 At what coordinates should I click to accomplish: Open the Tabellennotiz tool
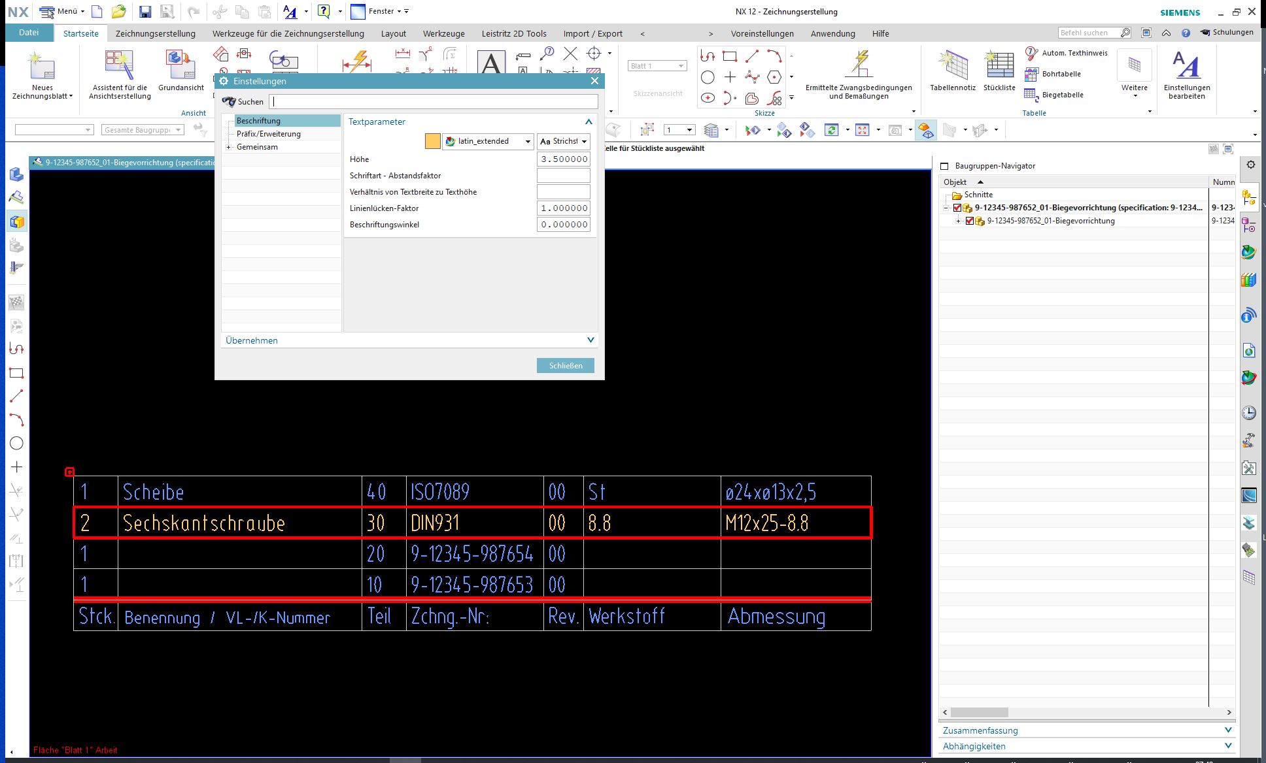[x=953, y=70]
